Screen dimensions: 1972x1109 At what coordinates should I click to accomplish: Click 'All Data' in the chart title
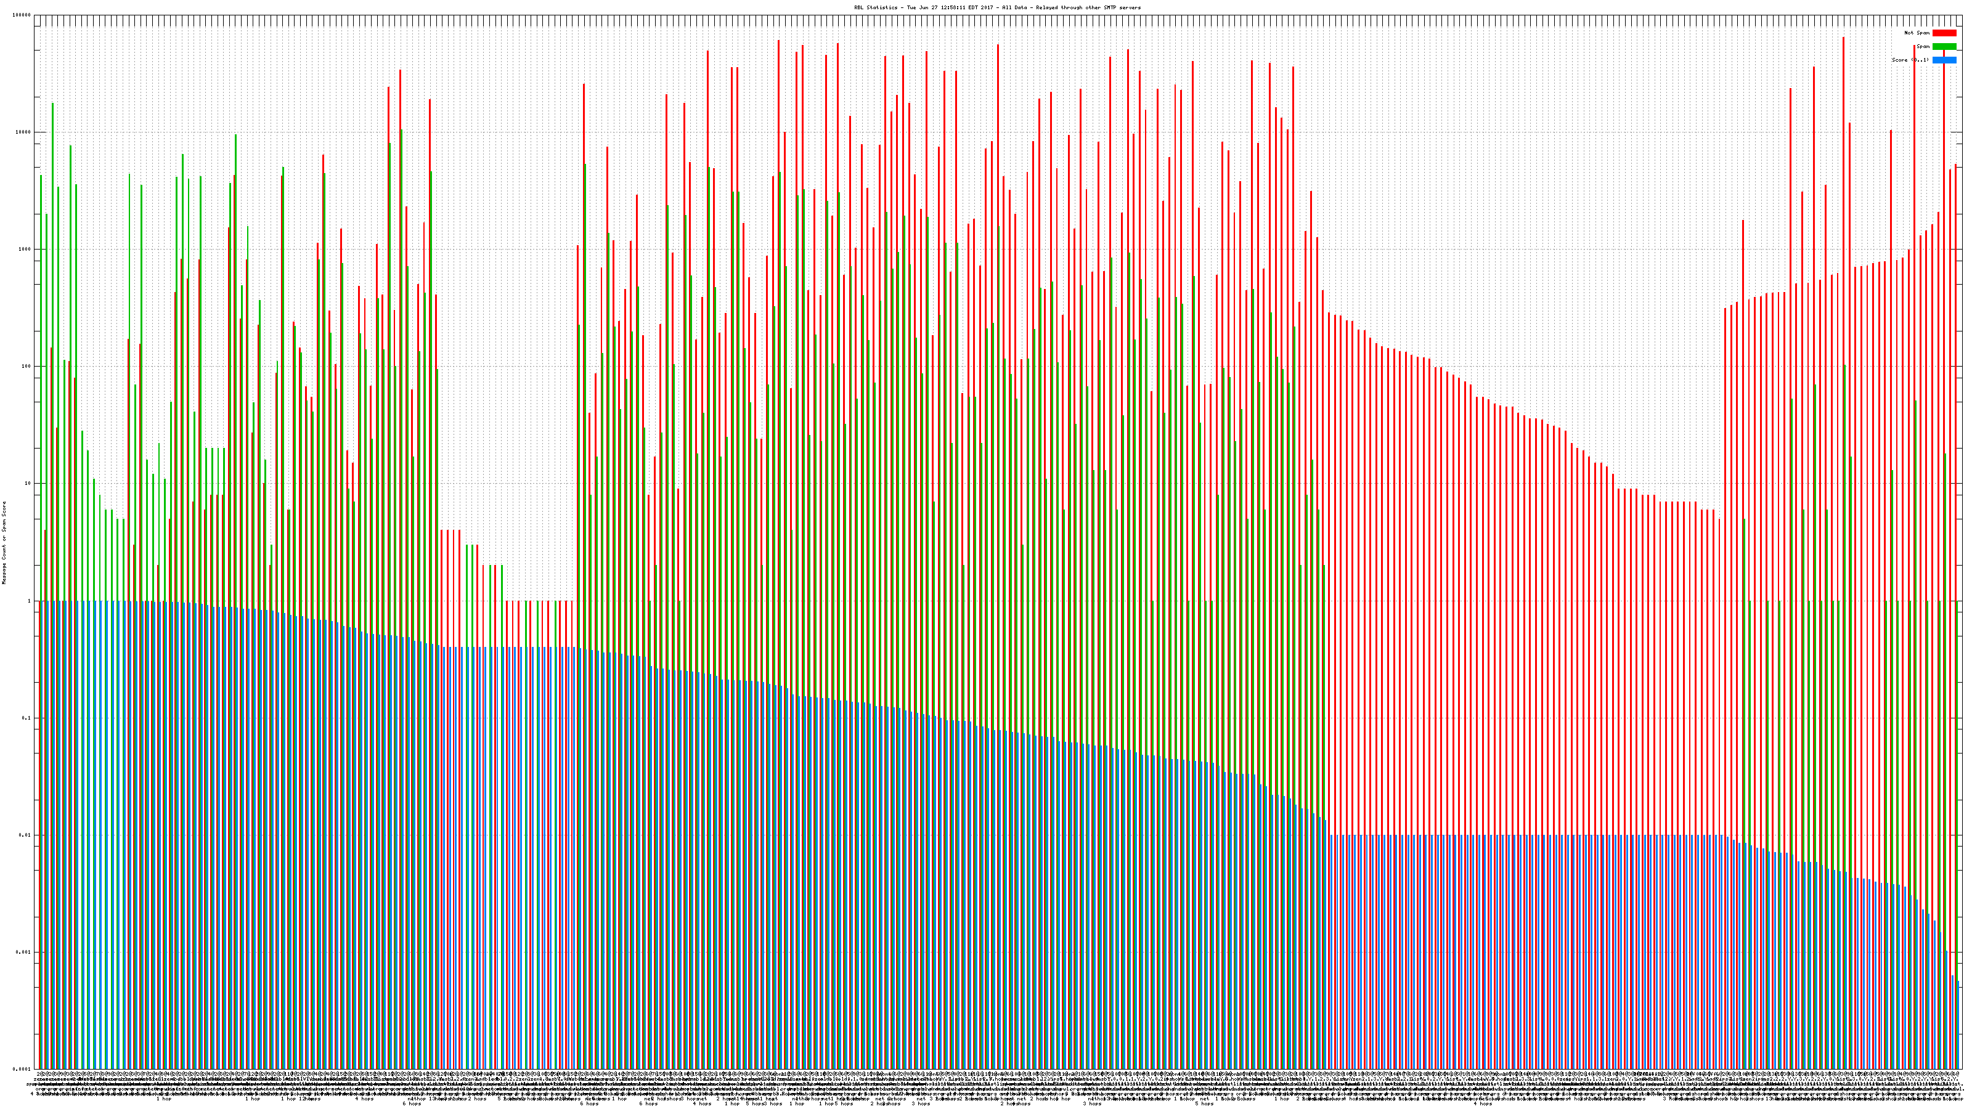(x=1014, y=7)
